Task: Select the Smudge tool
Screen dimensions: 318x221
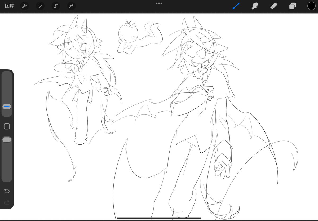Action: tap(255, 6)
